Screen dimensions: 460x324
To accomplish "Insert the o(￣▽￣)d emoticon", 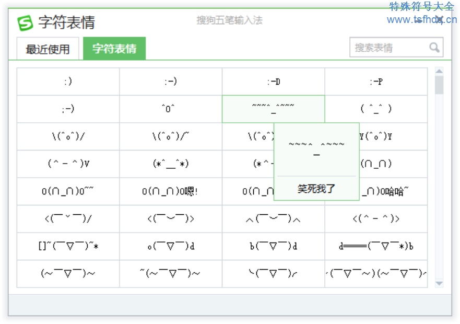I will (x=171, y=246).
